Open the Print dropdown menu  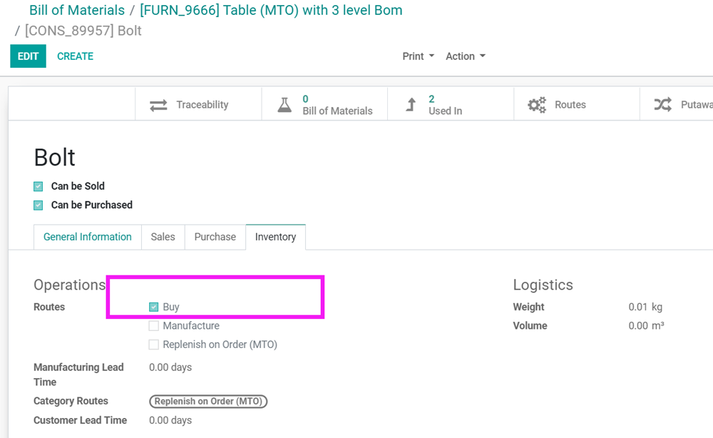(x=418, y=56)
